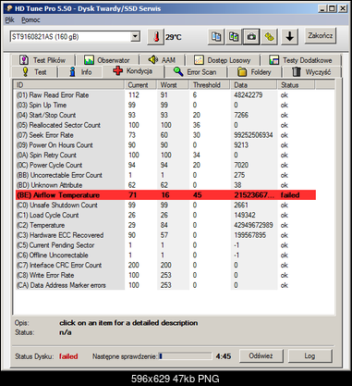Viewport: 352px width, 386px height.
Task: Open the Info tab
Action: coord(80,72)
